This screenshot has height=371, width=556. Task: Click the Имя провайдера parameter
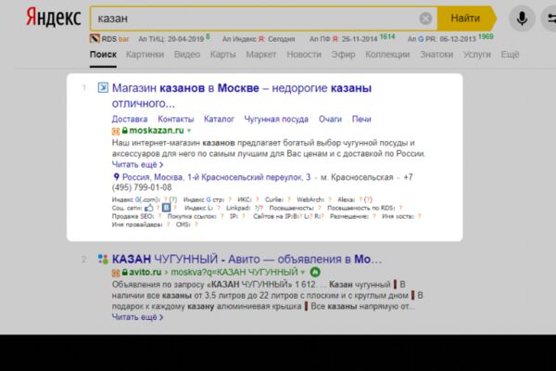click(x=141, y=224)
